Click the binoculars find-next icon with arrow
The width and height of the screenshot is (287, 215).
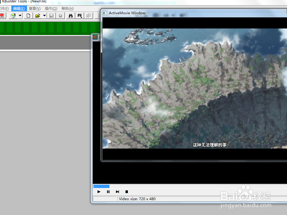[x=80, y=16]
